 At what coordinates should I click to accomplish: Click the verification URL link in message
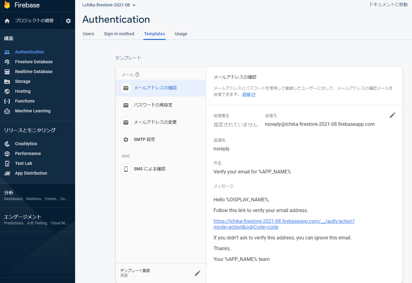[x=284, y=224]
